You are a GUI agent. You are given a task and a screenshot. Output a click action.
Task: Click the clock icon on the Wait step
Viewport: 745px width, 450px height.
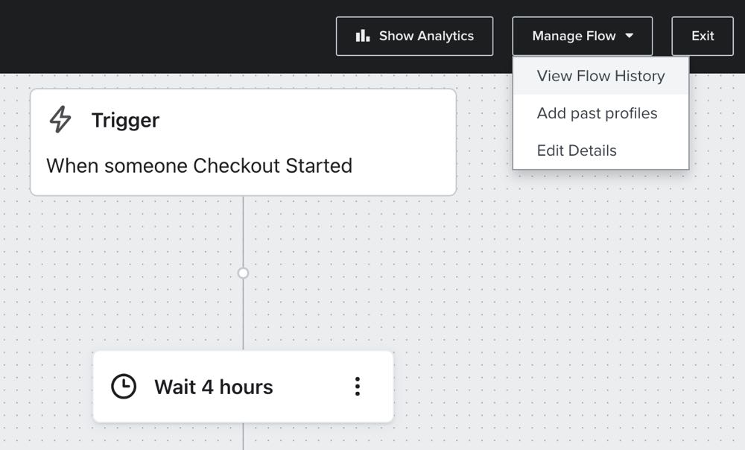pos(124,387)
